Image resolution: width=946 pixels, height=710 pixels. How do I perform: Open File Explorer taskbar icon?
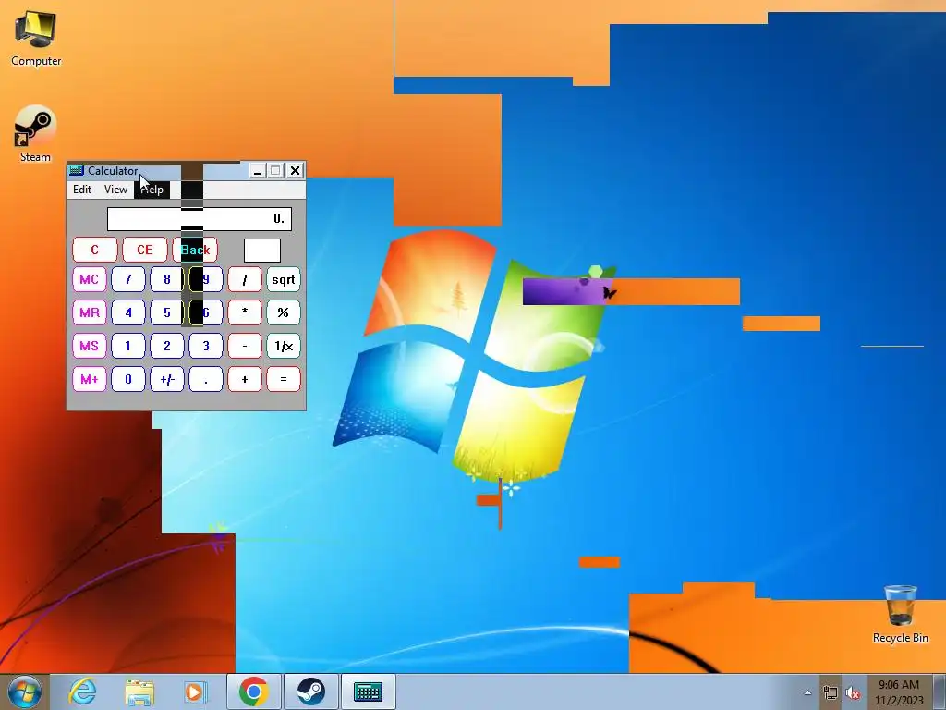139,692
